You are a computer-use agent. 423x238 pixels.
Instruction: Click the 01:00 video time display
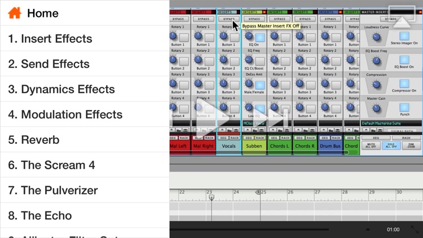pos(393,230)
